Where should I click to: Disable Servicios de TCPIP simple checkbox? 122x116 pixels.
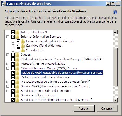coord(13,100)
